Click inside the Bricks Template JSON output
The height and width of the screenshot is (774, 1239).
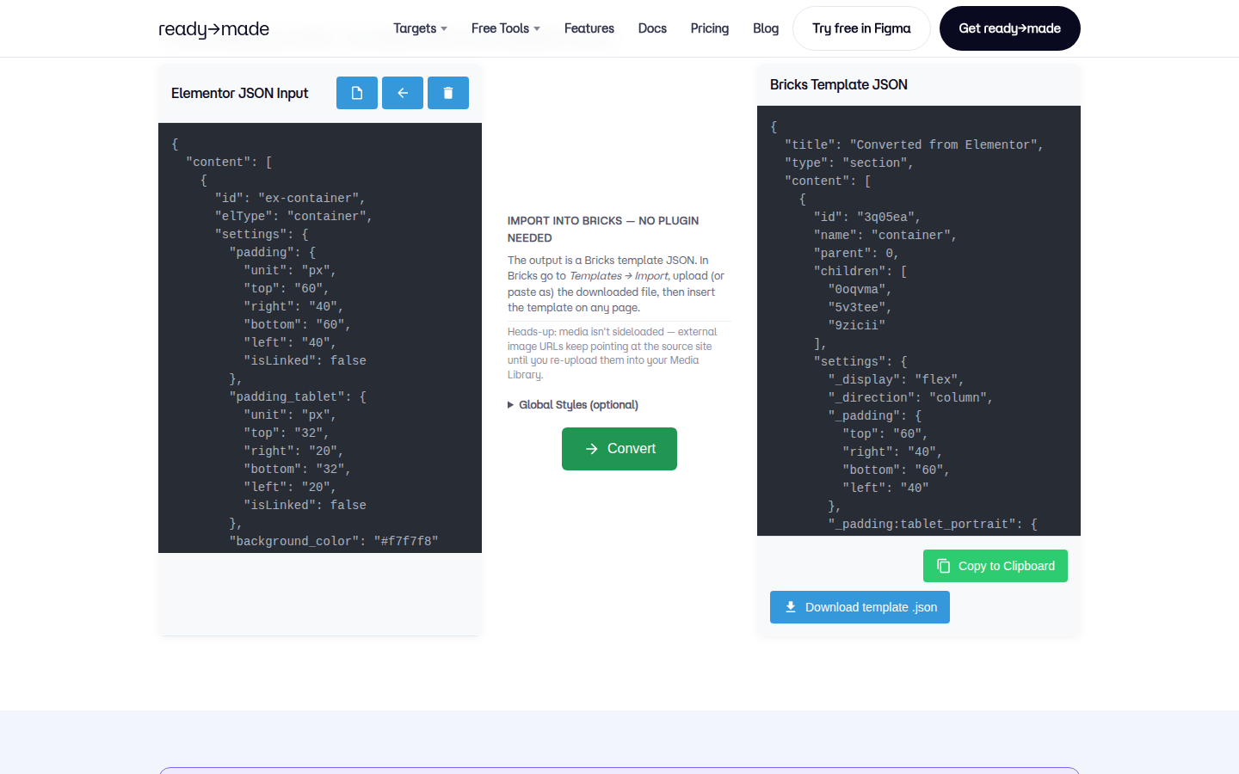919,321
